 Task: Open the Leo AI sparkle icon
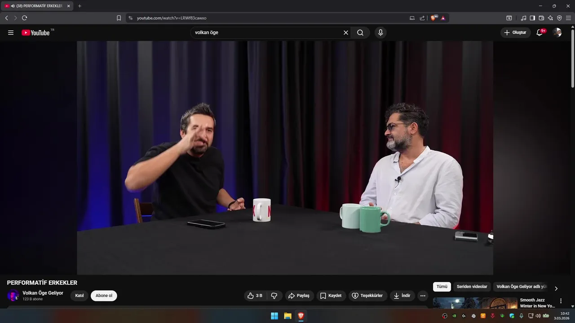(x=550, y=18)
